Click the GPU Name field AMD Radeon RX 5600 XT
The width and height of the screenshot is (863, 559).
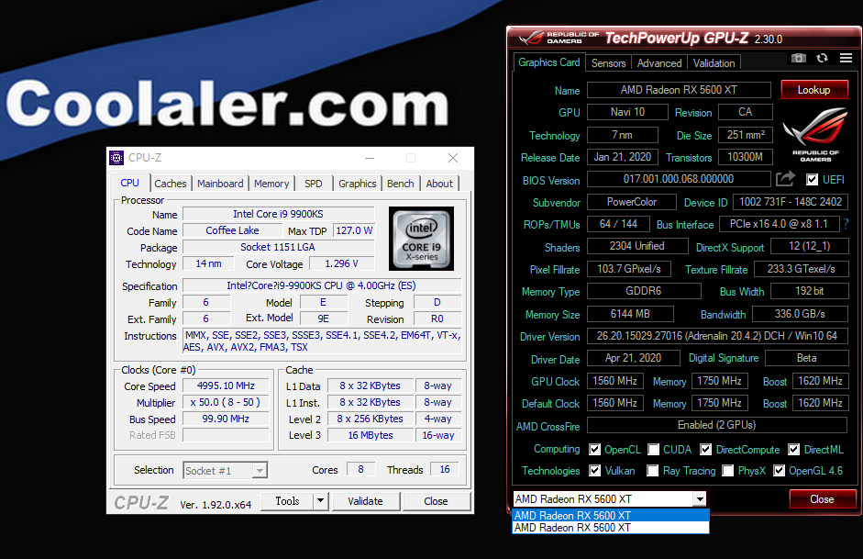pos(679,90)
